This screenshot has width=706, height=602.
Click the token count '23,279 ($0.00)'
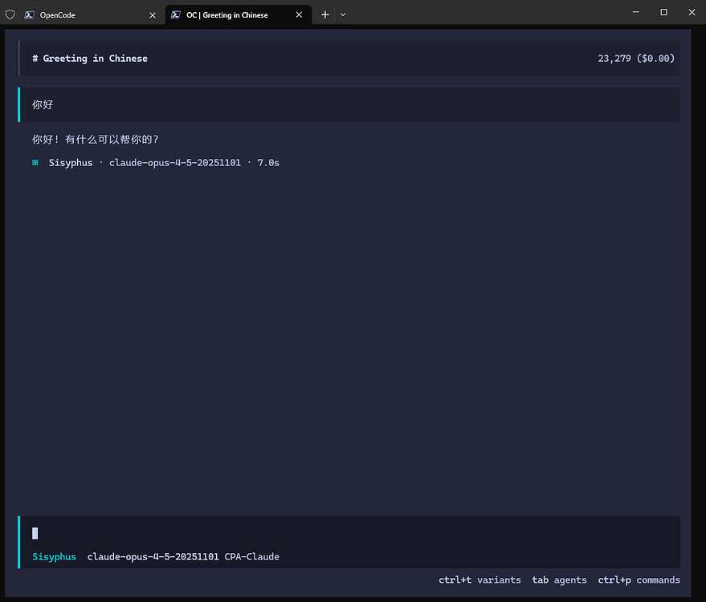point(636,59)
